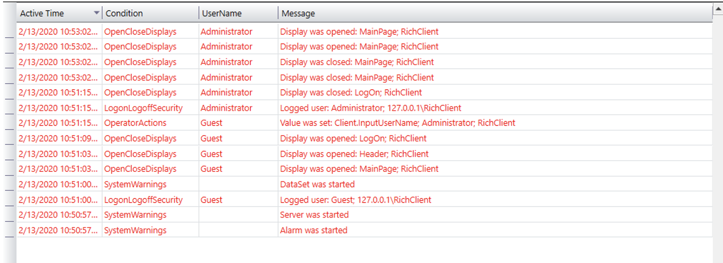Select the Message column header

pyautogui.click(x=298, y=14)
